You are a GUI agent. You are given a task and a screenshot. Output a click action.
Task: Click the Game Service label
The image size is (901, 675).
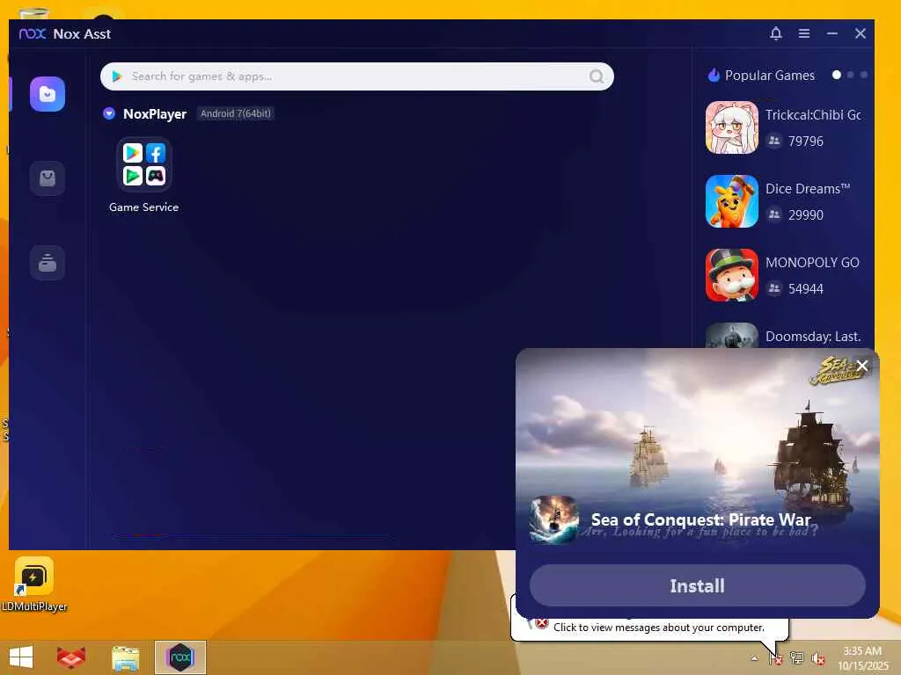click(143, 207)
